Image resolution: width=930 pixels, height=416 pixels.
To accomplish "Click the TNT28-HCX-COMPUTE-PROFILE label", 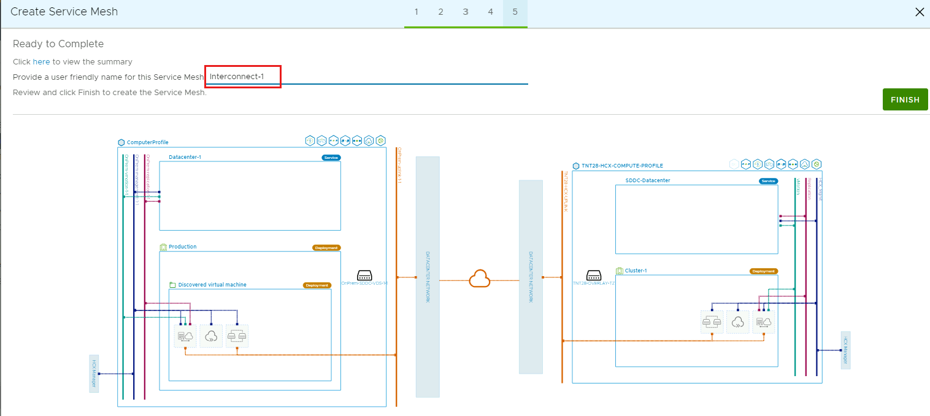I will point(623,166).
